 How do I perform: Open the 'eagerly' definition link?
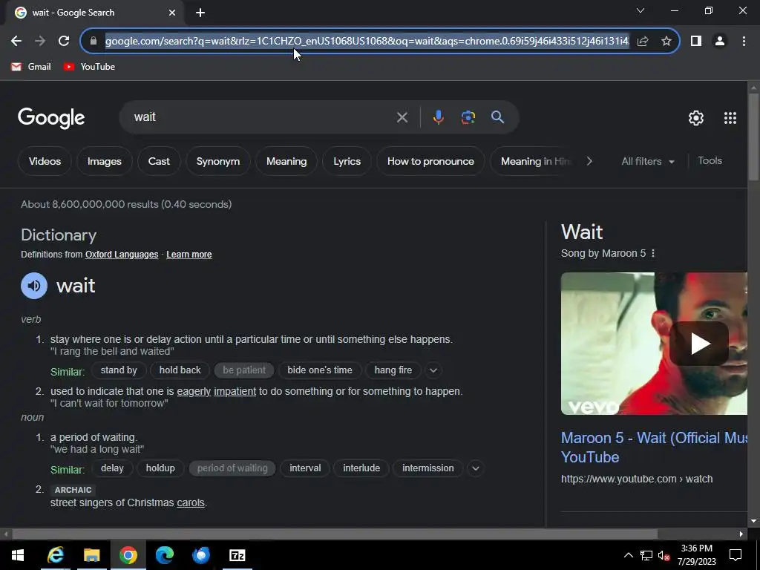194,392
